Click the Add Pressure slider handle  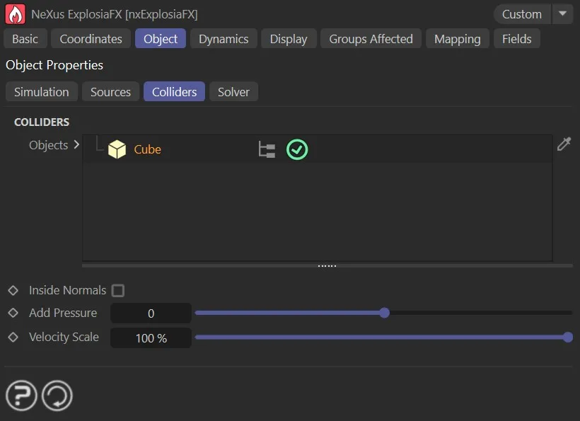(x=384, y=313)
